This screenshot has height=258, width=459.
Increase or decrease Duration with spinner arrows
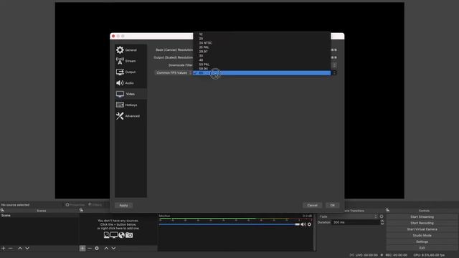[x=382, y=222]
